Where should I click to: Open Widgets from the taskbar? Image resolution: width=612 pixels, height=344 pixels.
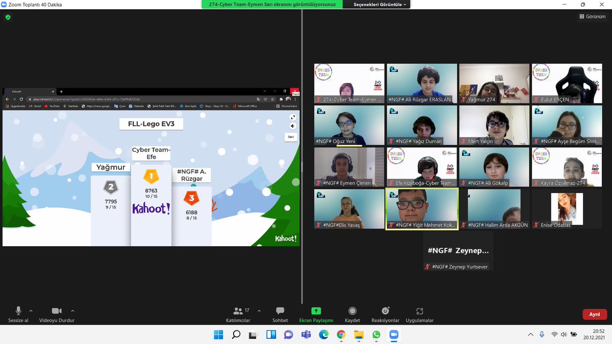click(x=271, y=335)
